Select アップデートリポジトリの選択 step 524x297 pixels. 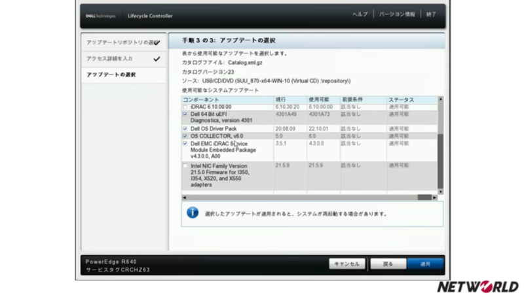click(x=124, y=43)
